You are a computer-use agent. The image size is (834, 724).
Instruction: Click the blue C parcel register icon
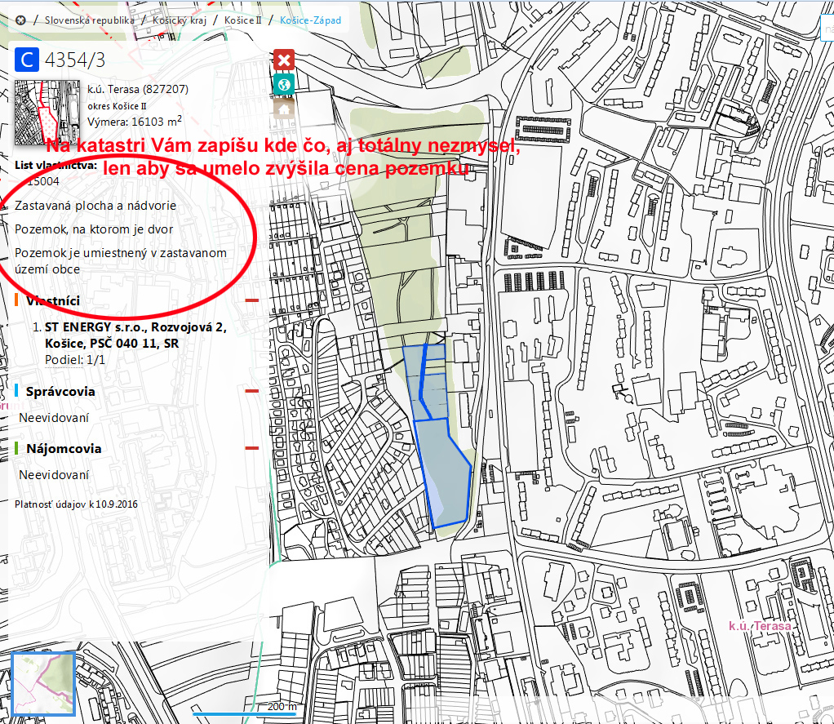pyautogui.click(x=27, y=60)
